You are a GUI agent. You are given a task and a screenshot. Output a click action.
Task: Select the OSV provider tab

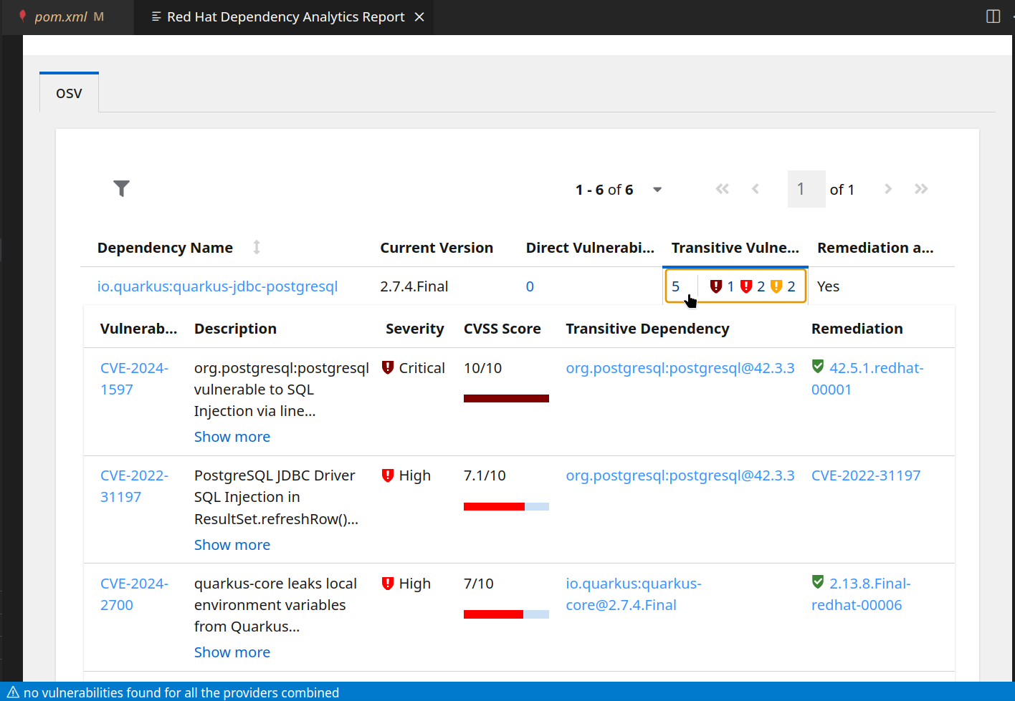(x=69, y=93)
